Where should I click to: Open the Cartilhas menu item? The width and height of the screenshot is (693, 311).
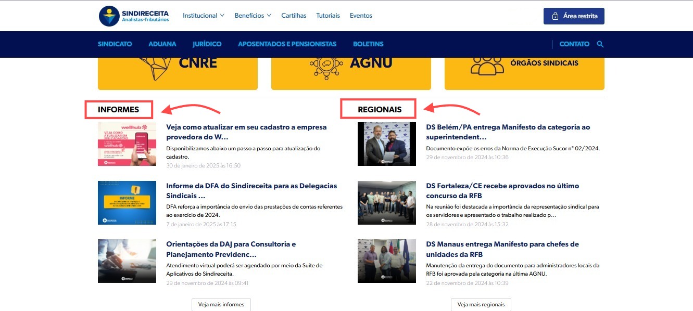point(294,16)
